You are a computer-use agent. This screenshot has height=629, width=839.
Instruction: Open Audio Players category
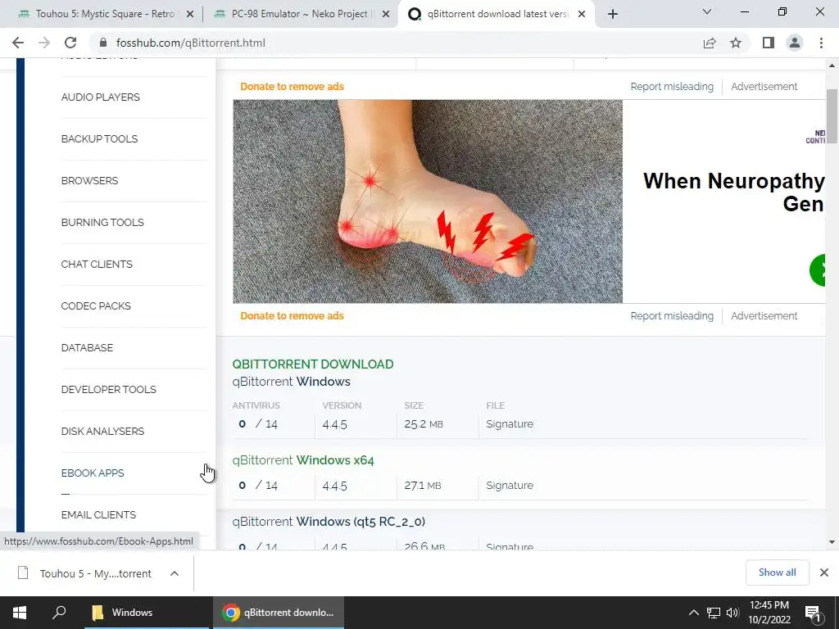101,97
